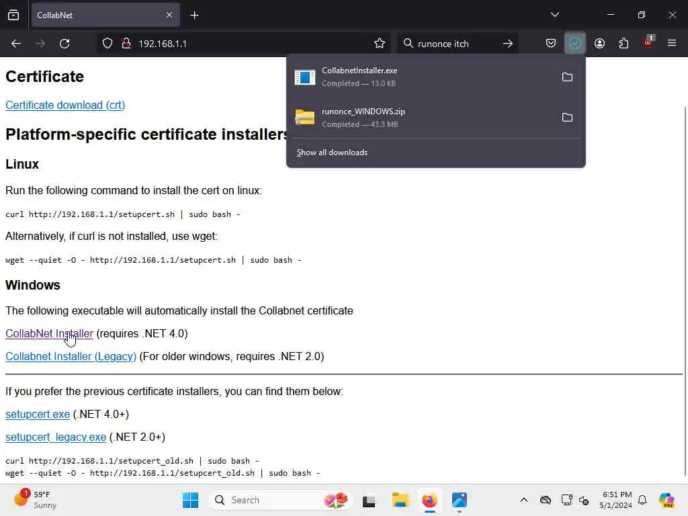Open the clock showing 6:51 PM

pos(616,500)
